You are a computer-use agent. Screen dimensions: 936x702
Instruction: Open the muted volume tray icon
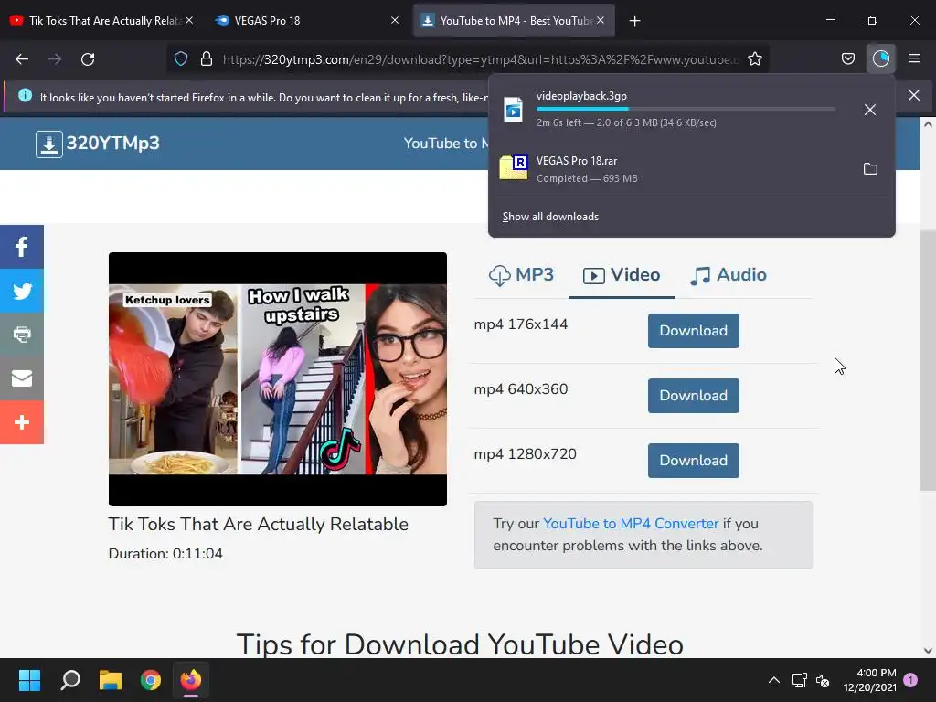pos(823,680)
